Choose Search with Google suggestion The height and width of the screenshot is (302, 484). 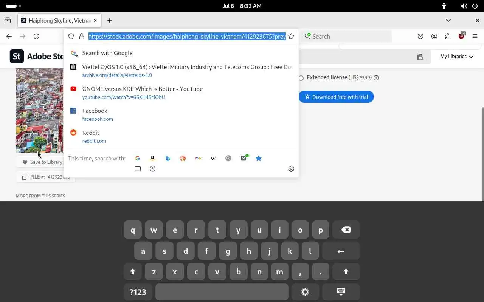181,53
